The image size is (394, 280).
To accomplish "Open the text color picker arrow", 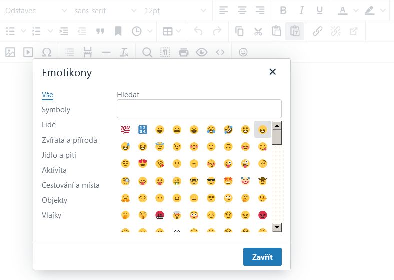I will pyautogui.click(x=356, y=10).
